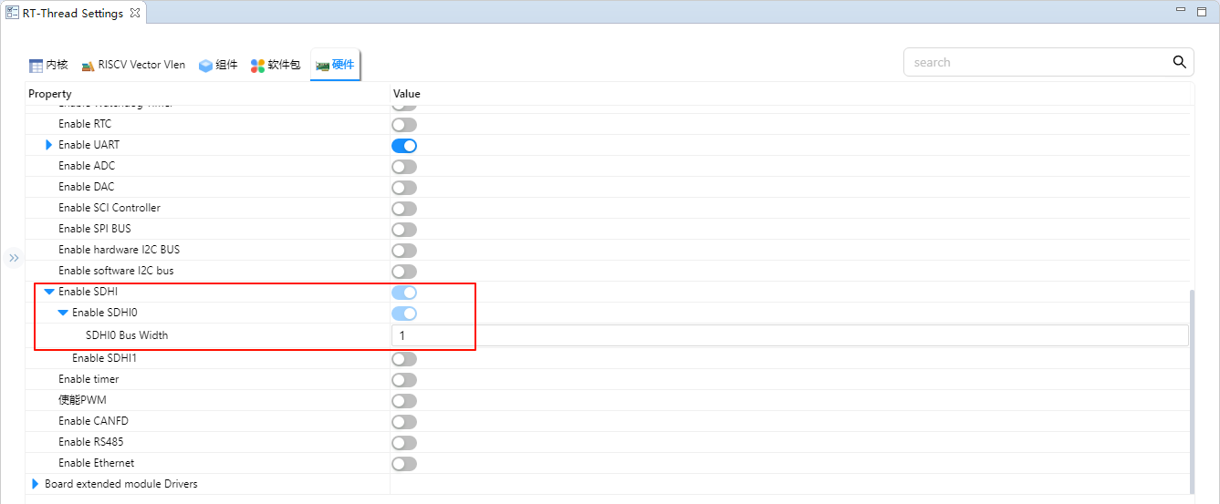Enable the SDHI1 toggle switch
Viewport: 1220px width, 504px height.
point(403,359)
